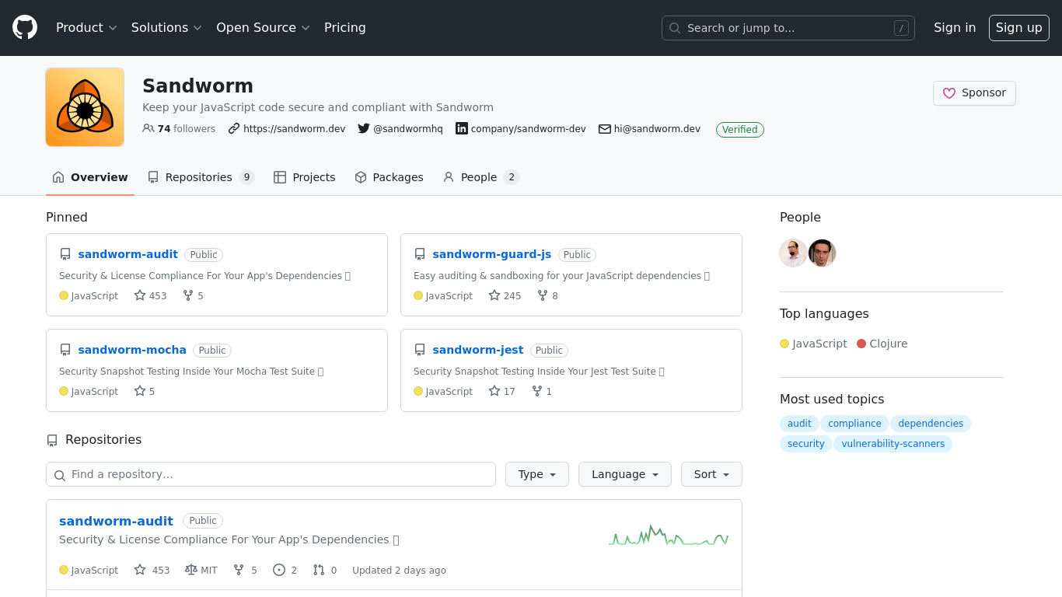Select the security topic tag
The image size is (1062, 597).
click(x=805, y=444)
